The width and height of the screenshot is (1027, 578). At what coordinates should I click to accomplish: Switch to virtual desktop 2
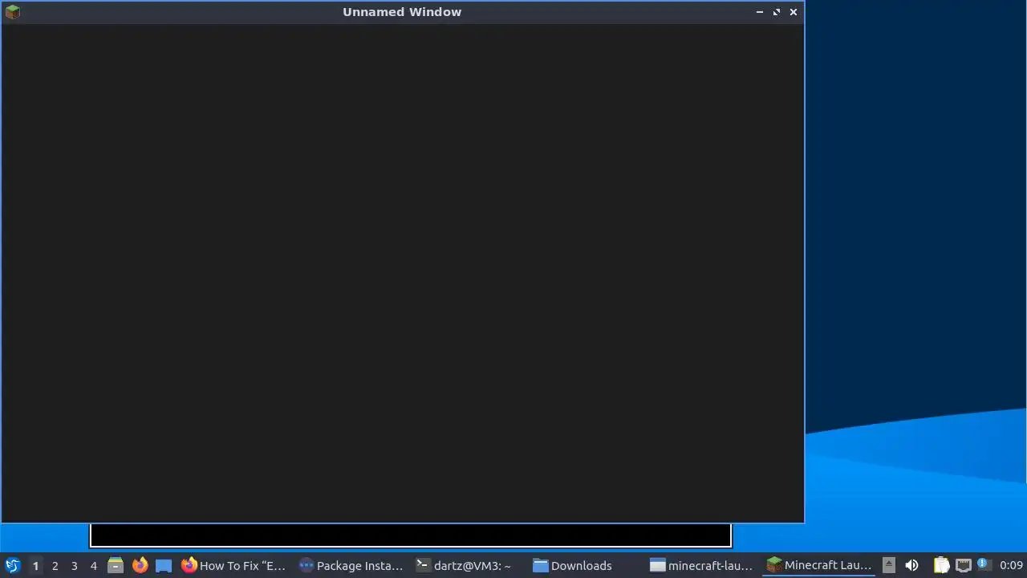click(x=55, y=566)
